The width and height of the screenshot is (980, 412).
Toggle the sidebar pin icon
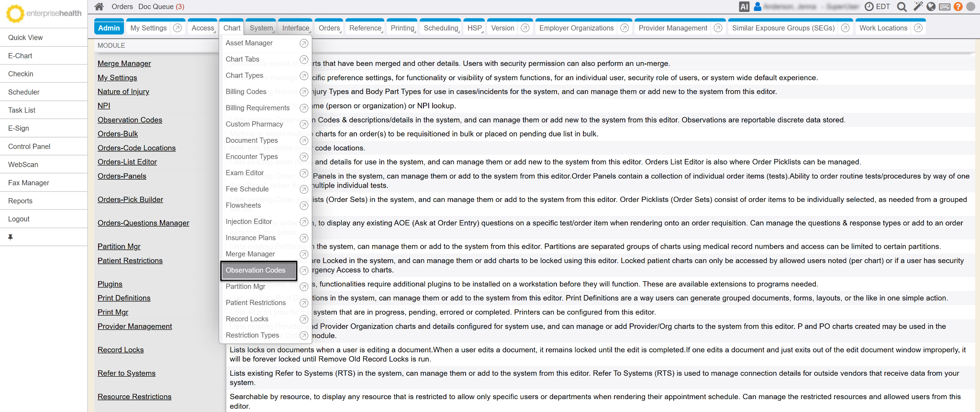coord(11,237)
